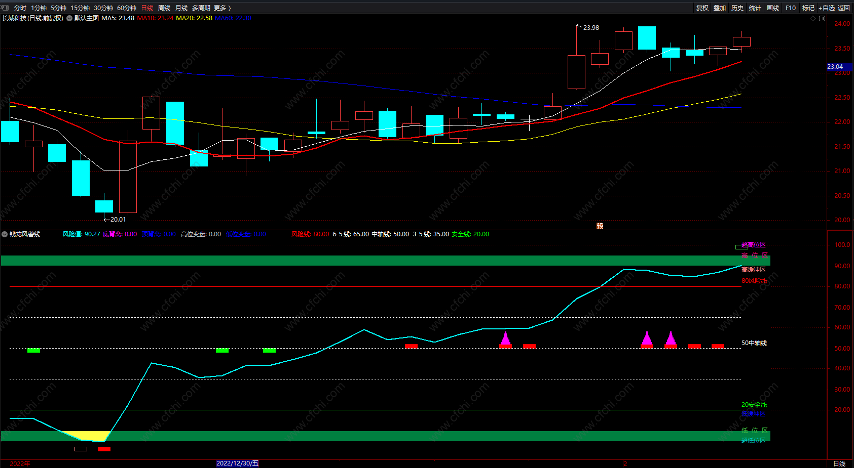Open the 多周期 multi-period view
The image size is (854, 468).
coord(201,8)
